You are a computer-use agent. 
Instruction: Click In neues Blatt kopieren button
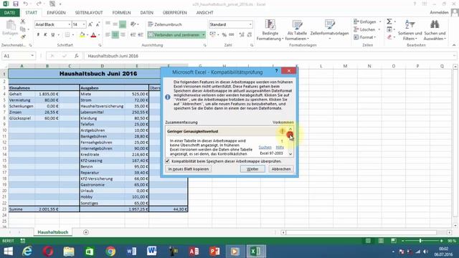[x=189, y=169]
